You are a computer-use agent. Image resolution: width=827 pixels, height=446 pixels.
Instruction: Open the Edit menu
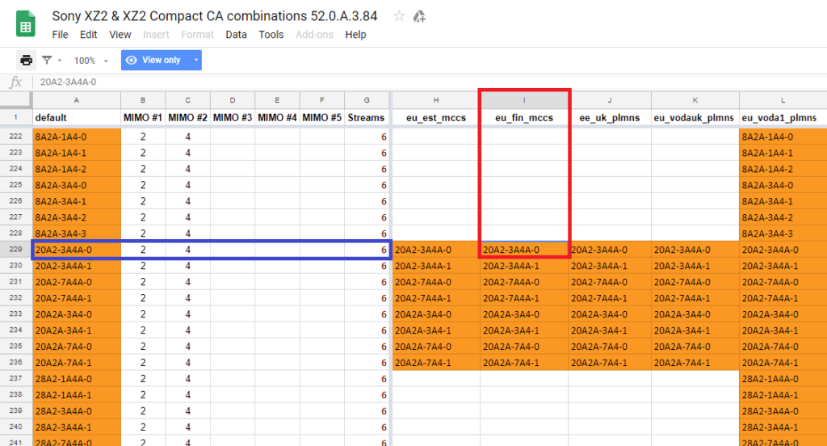click(88, 34)
